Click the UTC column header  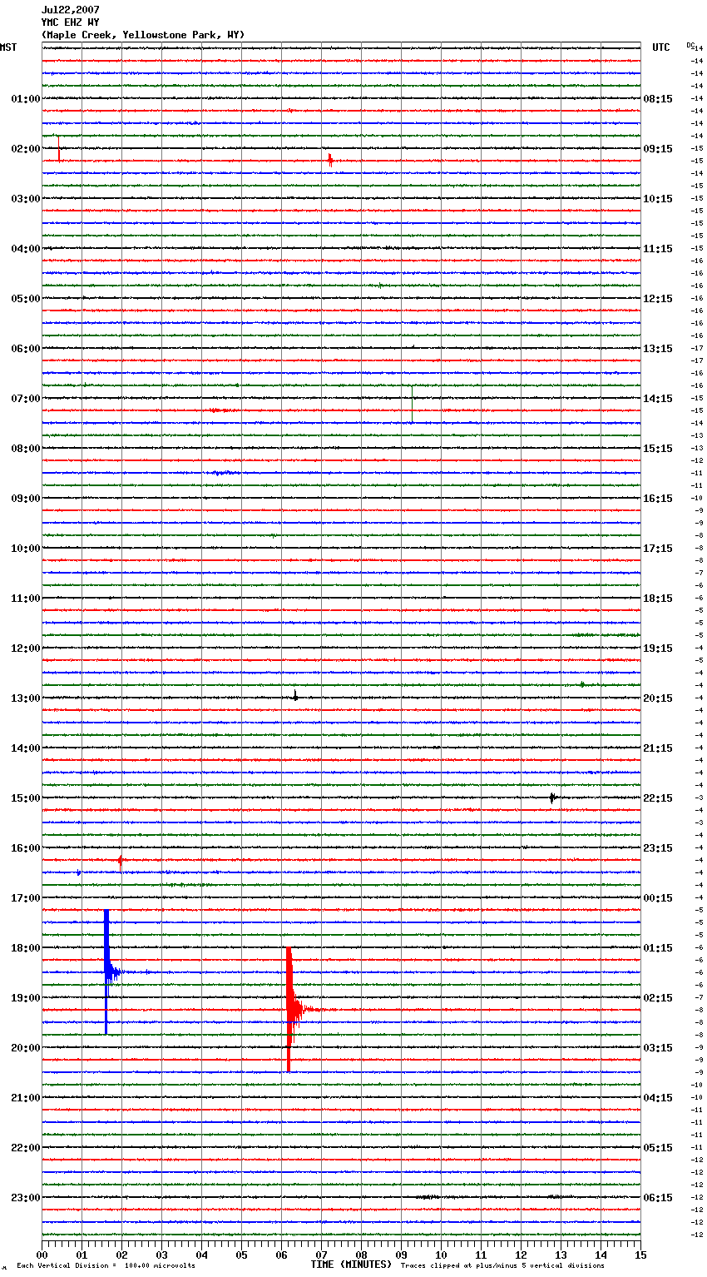click(660, 47)
